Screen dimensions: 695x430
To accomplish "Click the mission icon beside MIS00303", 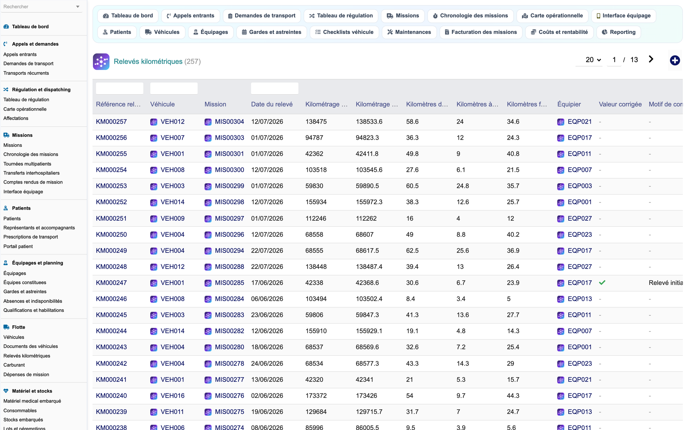I will point(208,138).
